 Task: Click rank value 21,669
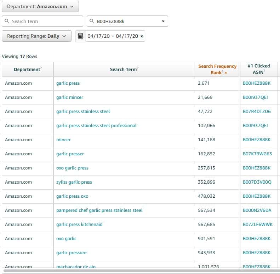pos(205,97)
